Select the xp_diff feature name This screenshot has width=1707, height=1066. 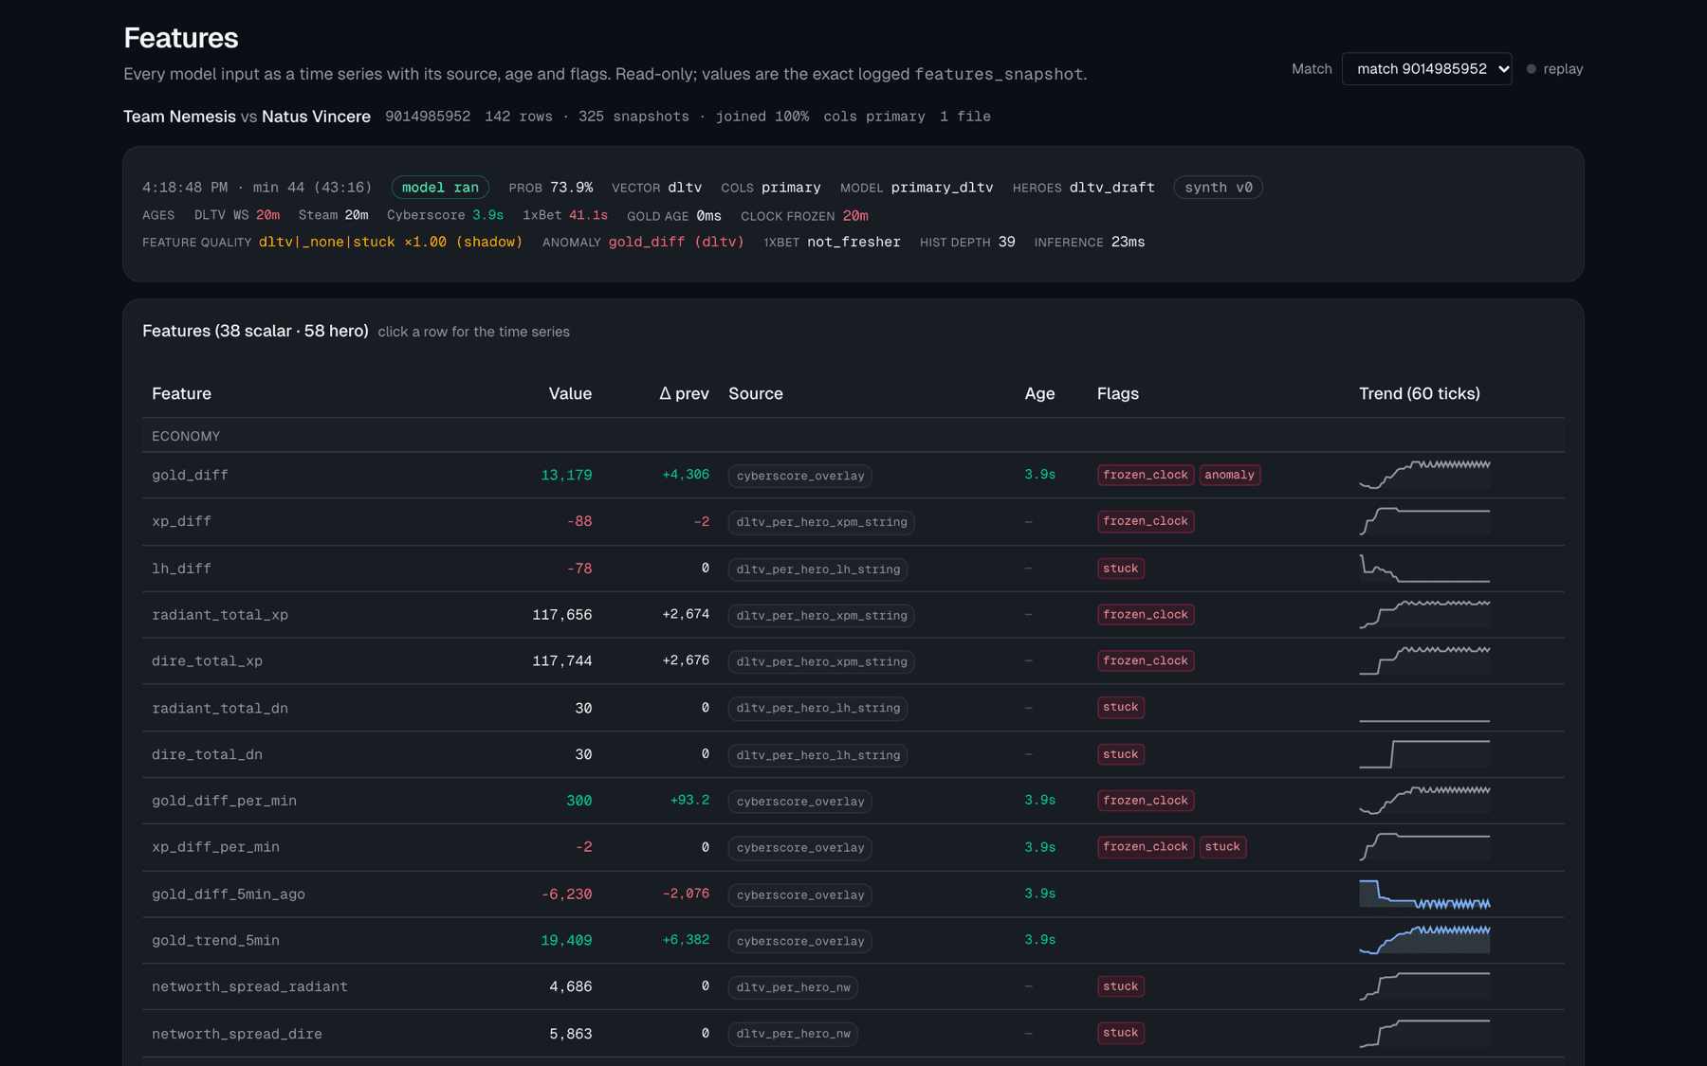tap(181, 521)
